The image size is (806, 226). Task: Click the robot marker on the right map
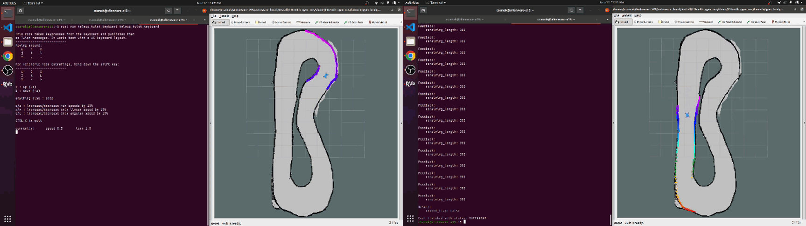coord(687,115)
